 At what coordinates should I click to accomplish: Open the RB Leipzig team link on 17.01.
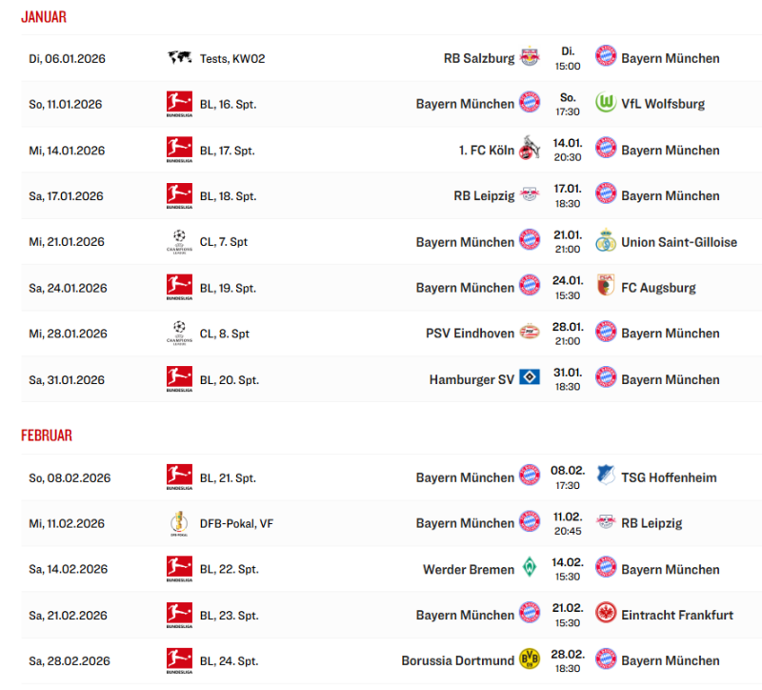484,195
